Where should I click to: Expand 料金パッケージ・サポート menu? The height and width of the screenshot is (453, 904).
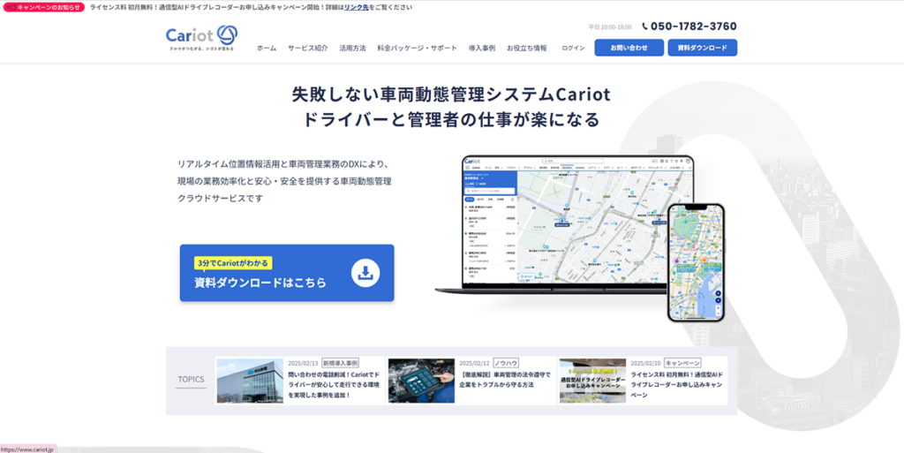[417, 48]
